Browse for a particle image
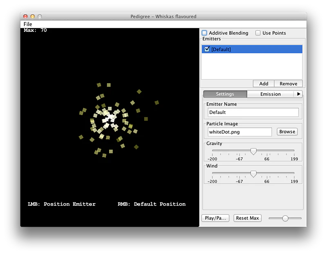Screen dimensions: 327x255 tap(287, 132)
